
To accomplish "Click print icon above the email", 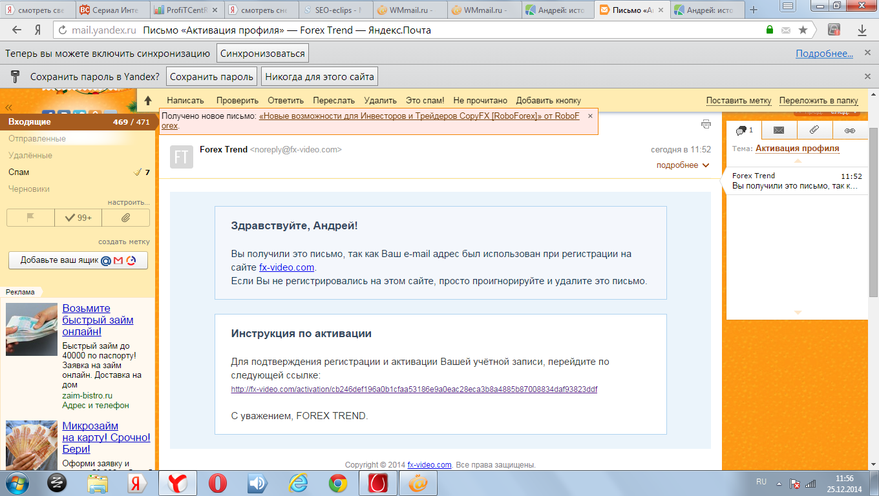I will (706, 124).
